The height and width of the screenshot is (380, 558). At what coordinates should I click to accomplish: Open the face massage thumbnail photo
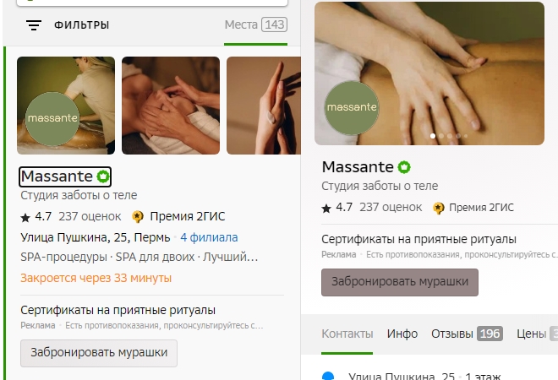[x=171, y=106]
